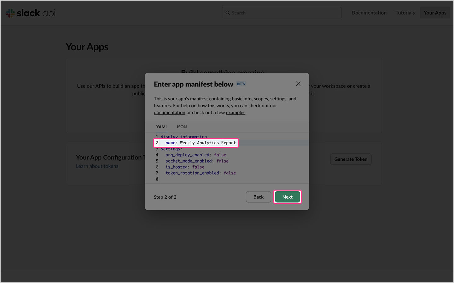Click the BETA badge next to the title
This screenshot has height=283, width=454.
[241, 84]
